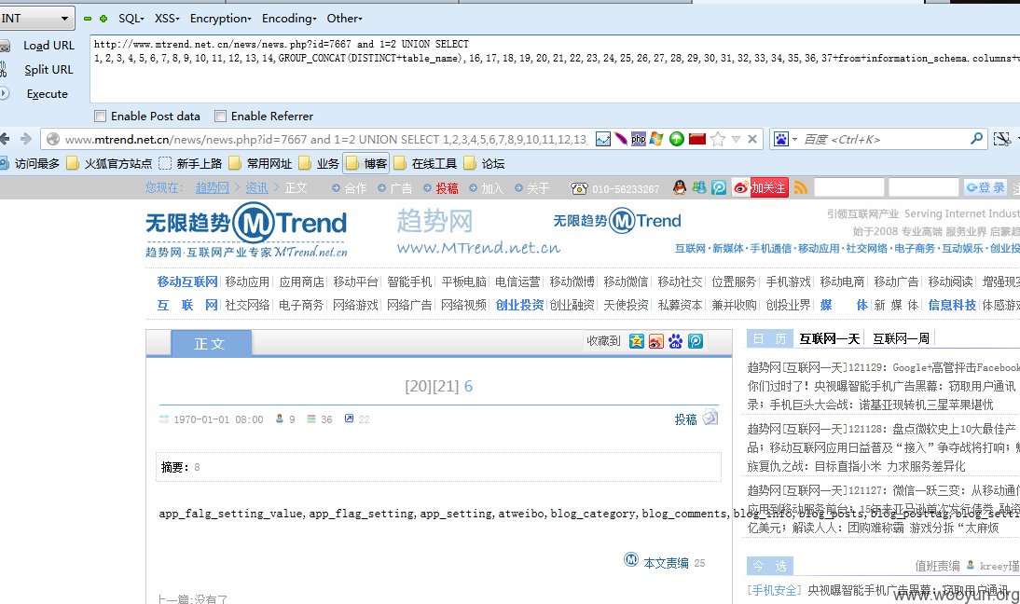
Task: Click the 移动应用 navigation link
Action: click(x=247, y=281)
